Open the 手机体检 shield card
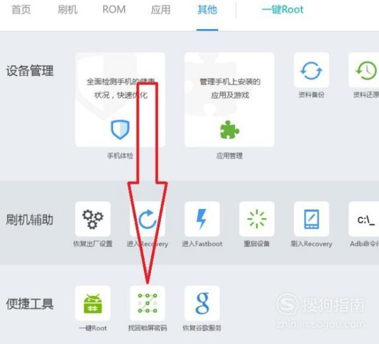This screenshot has width=379, height=344. [x=120, y=100]
